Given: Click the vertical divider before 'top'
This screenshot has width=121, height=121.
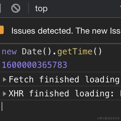Looking at the screenshot, I should [x=29, y=8].
